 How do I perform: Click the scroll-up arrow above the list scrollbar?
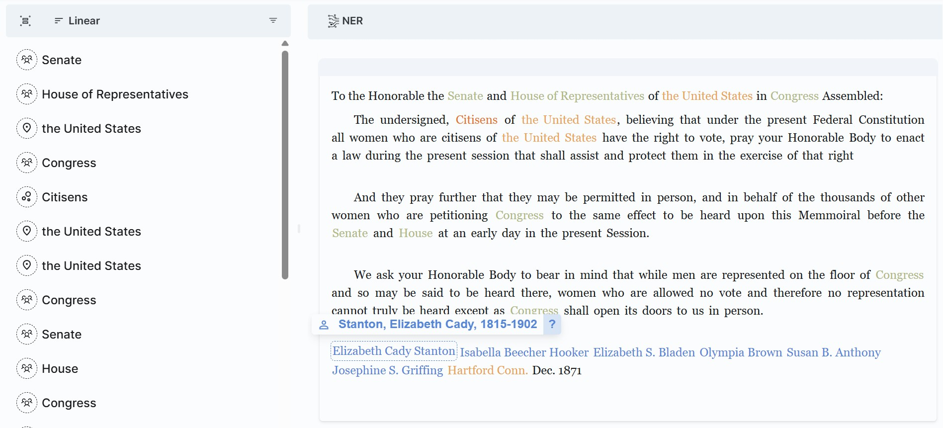(x=285, y=44)
